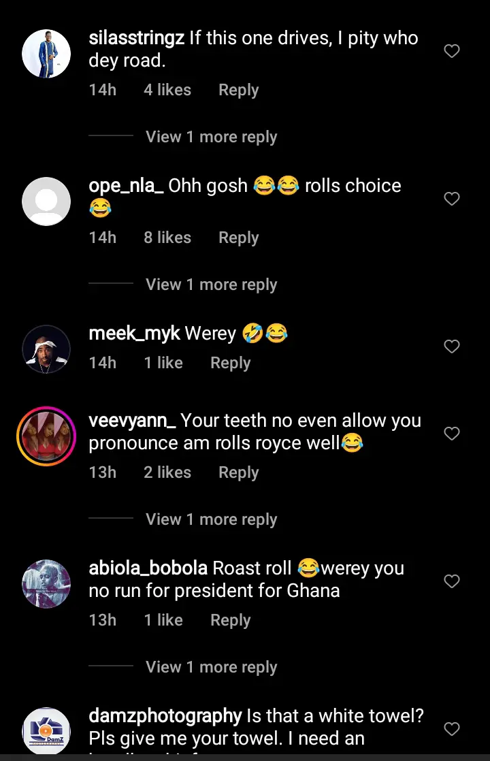Heart the veevyann_ rolls royce comment

click(x=452, y=434)
